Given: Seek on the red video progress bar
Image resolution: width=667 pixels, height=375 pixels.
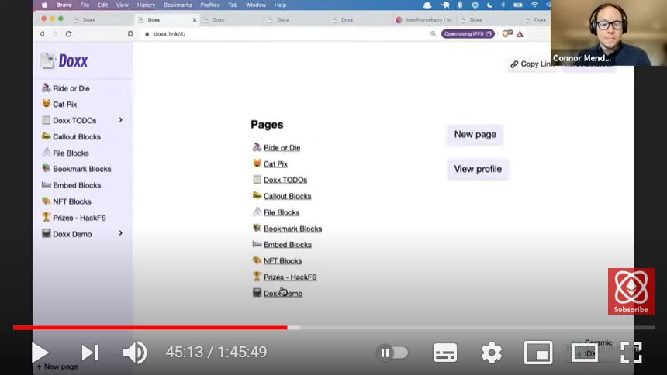Looking at the screenshot, I should pyautogui.click(x=150, y=328).
